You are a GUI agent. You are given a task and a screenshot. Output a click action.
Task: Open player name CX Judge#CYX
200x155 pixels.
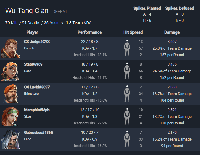[x=37, y=42]
